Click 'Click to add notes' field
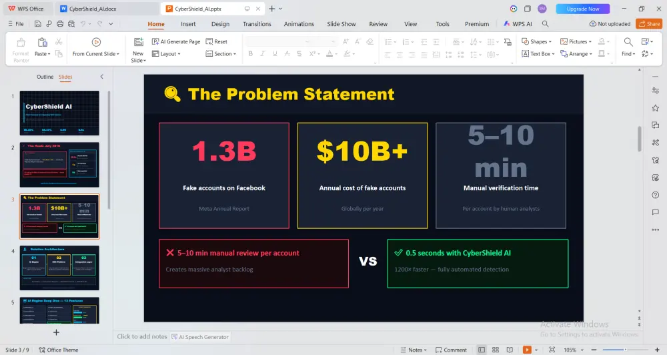The image size is (667, 355). pyautogui.click(x=142, y=336)
